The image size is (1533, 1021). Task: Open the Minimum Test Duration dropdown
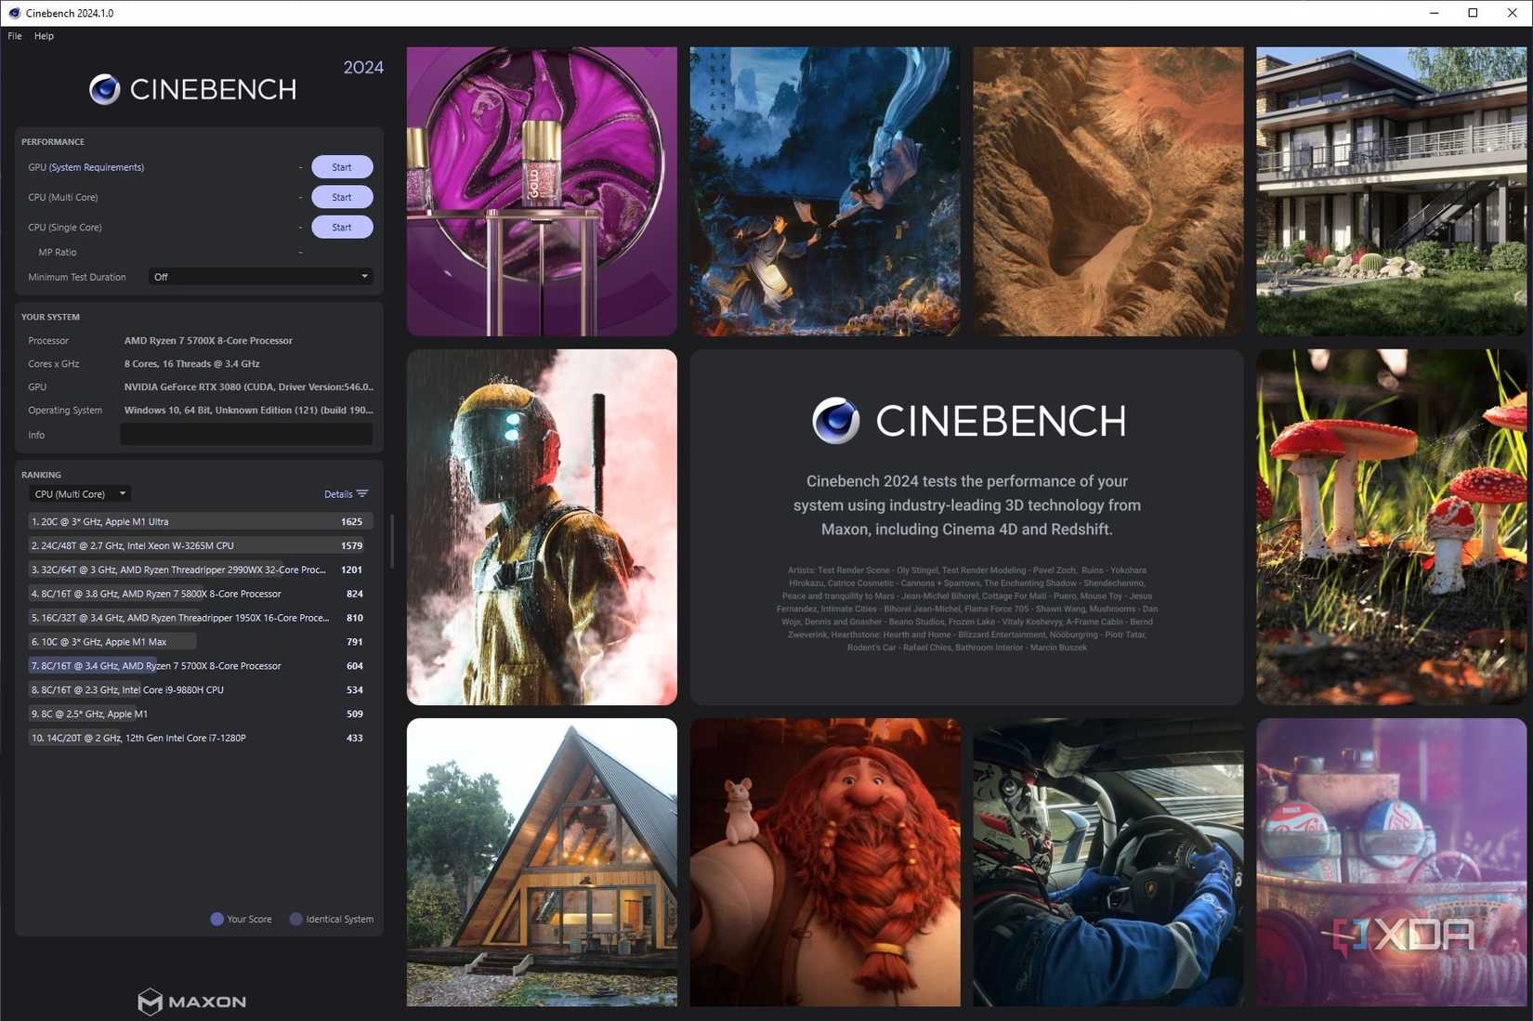point(260,276)
